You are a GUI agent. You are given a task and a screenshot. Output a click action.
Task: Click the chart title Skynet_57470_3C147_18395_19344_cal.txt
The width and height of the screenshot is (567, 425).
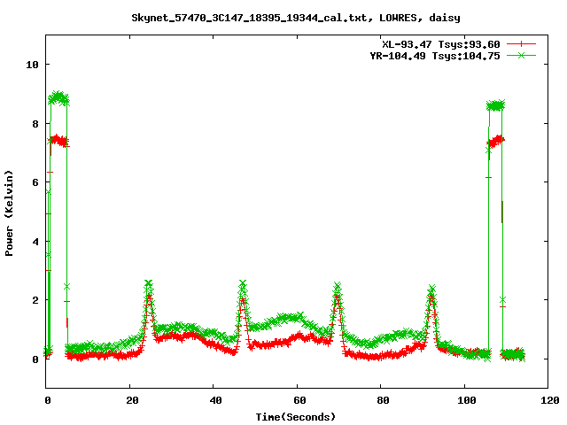pos(252,18)
